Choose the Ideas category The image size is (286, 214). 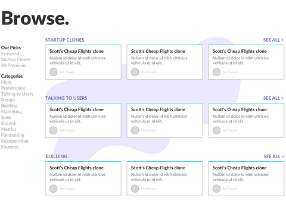(7, 82)
